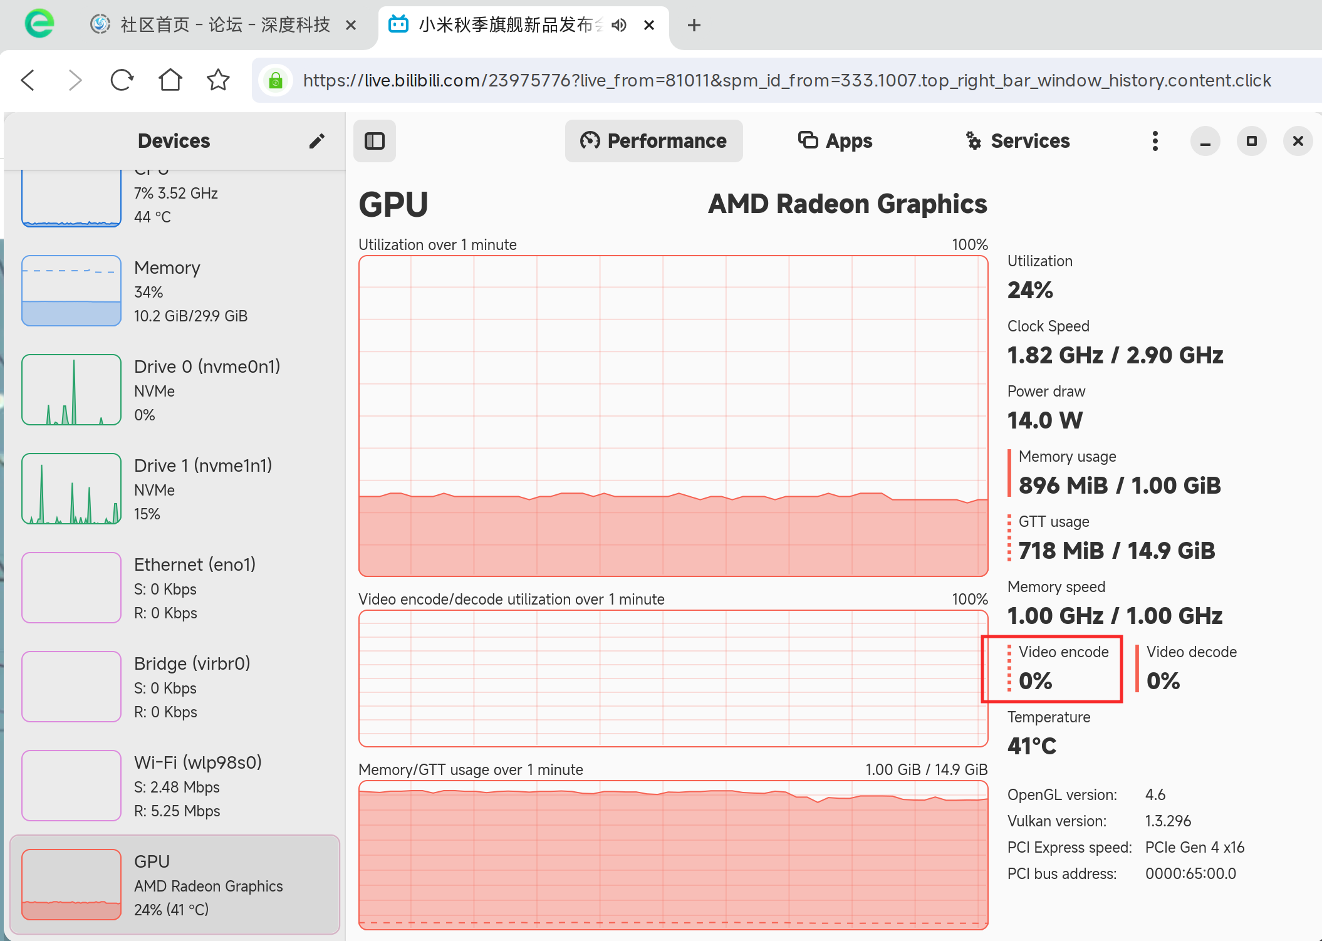
Task: Select Bridge (virbr0) in sidebar
Action: tap(175, 687)
